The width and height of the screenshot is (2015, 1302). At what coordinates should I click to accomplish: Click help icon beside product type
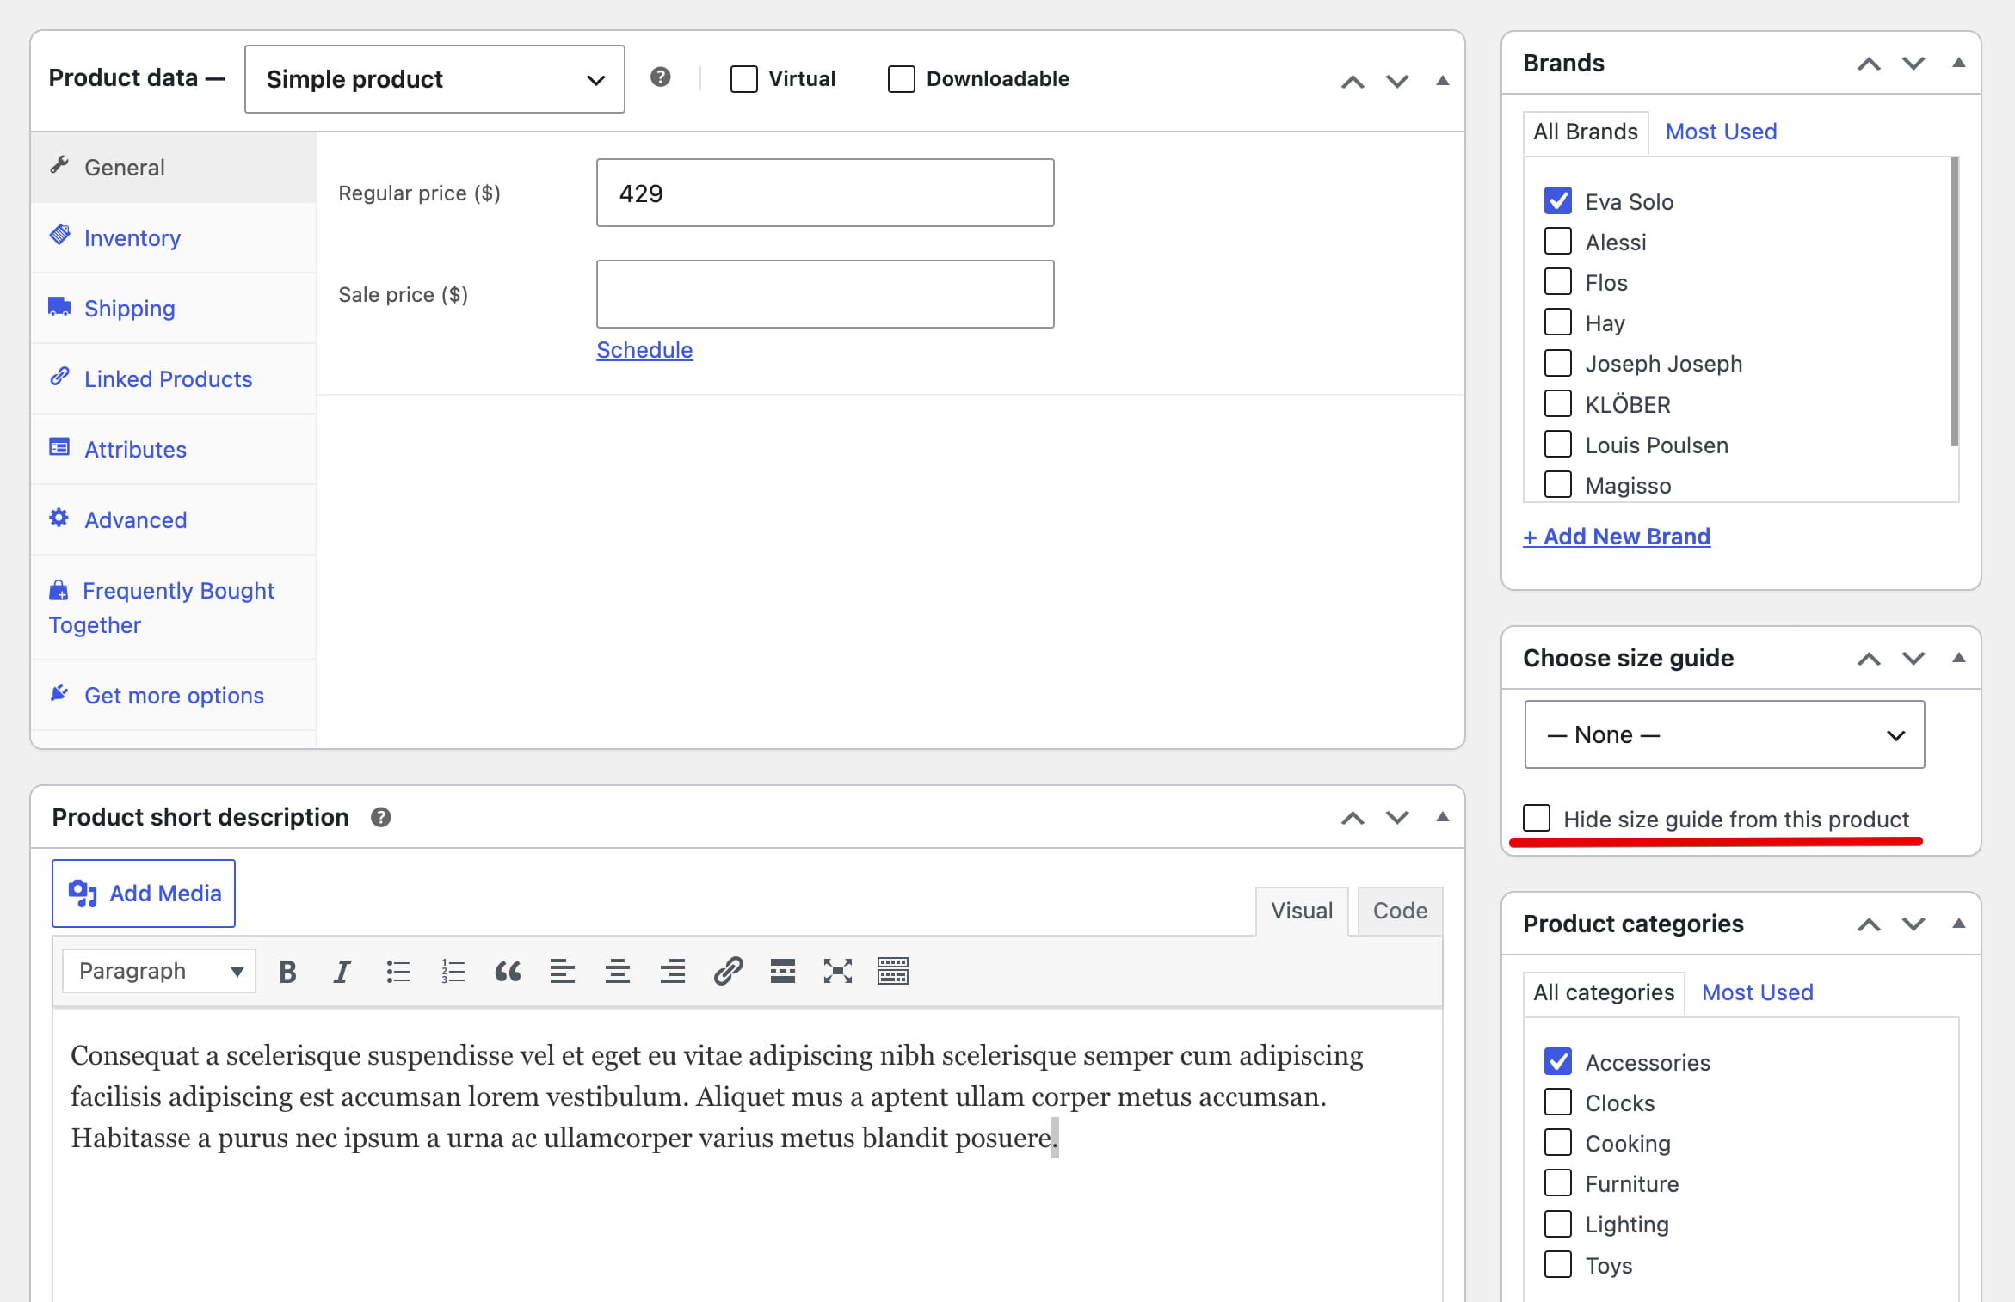[x=660, y=77]
